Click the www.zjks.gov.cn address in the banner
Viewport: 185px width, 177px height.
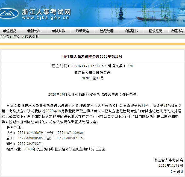pos(45,18)
